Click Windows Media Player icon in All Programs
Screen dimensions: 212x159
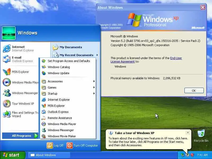[44, 124]
